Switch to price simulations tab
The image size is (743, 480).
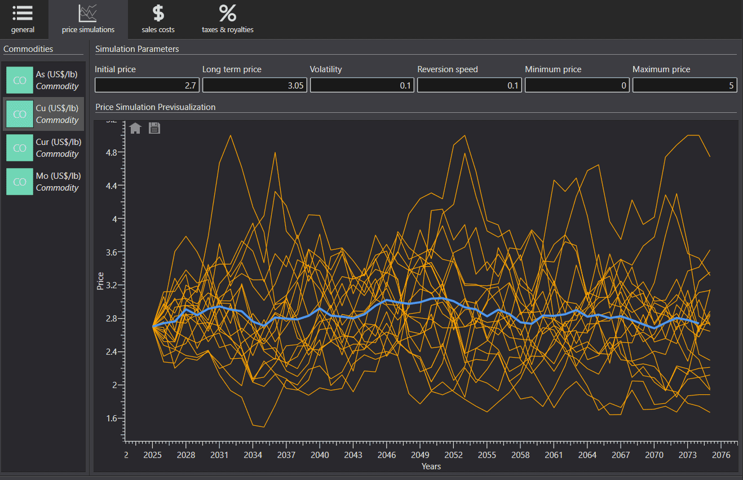pos(88,19)
